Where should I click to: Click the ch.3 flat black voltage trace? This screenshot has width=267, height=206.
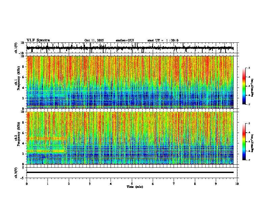pyautogui.click(x=130, y=172)
